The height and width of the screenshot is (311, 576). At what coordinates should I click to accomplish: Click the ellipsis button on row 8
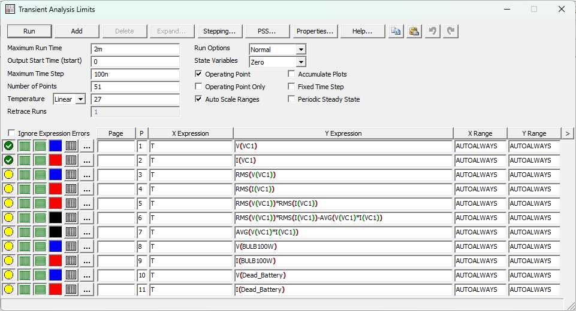tap(87, 246)
